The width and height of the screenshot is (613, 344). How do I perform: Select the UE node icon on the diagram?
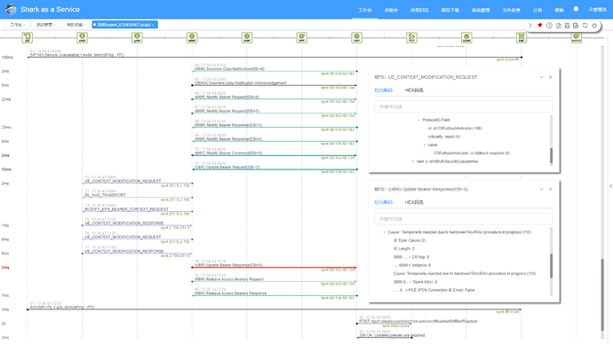coord(28,38)
